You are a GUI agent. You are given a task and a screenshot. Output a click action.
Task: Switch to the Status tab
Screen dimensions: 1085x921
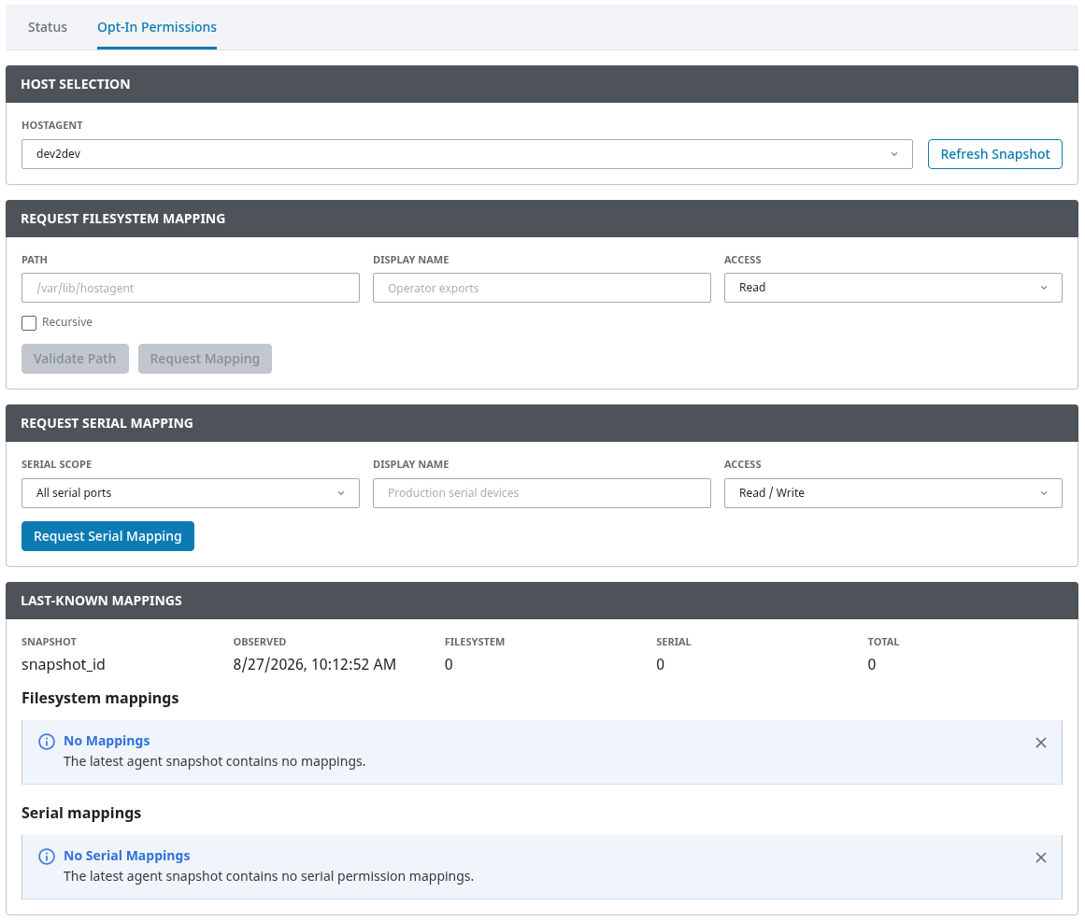point(48,27)
